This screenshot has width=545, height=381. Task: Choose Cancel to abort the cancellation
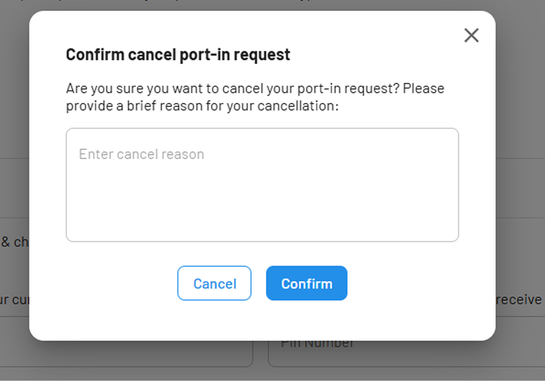pyautogui.click(x=214, y=283)
